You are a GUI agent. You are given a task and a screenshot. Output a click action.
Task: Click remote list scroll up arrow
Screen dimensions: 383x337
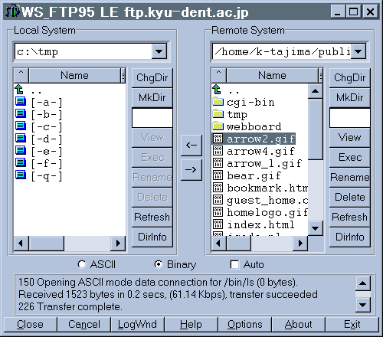[x=316, y=91]
